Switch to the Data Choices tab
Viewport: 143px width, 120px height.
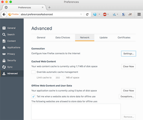63,38
